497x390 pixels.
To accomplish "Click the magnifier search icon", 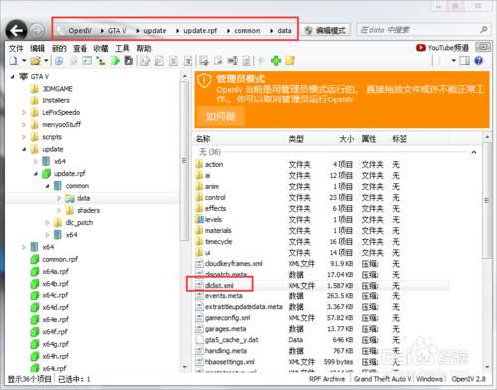I will click(483, 30).
